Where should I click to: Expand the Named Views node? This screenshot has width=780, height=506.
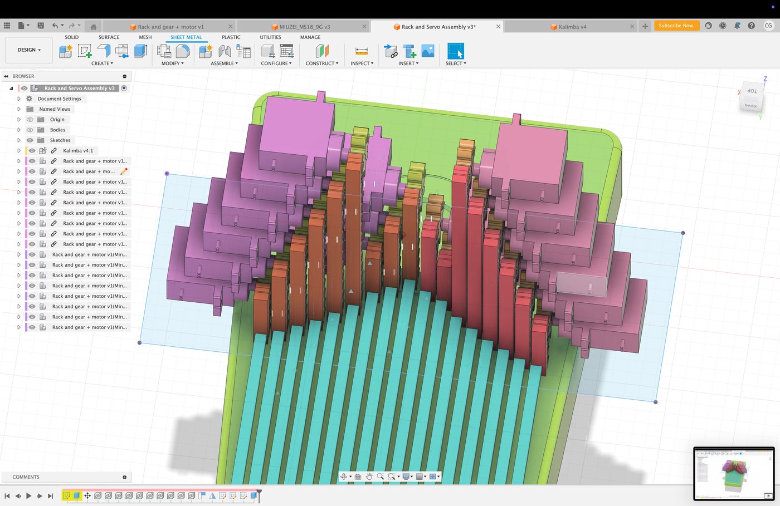(19, 109)
